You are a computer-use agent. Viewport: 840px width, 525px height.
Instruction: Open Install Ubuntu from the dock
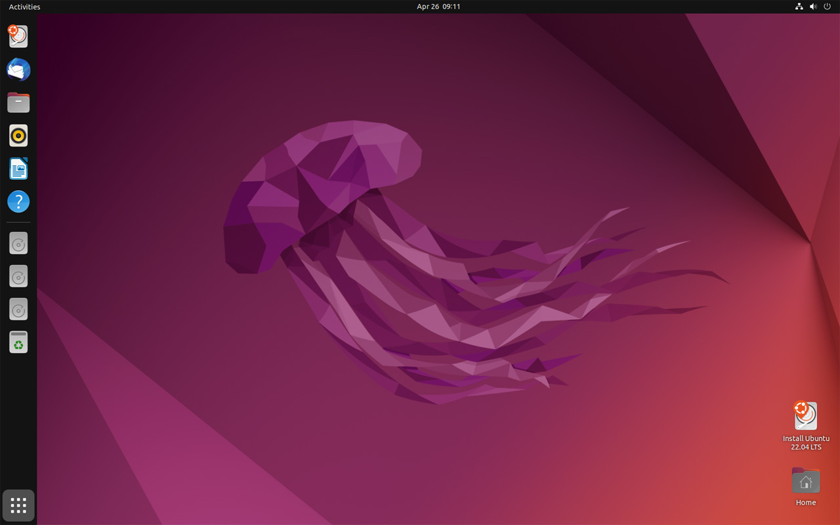(18, 36)
